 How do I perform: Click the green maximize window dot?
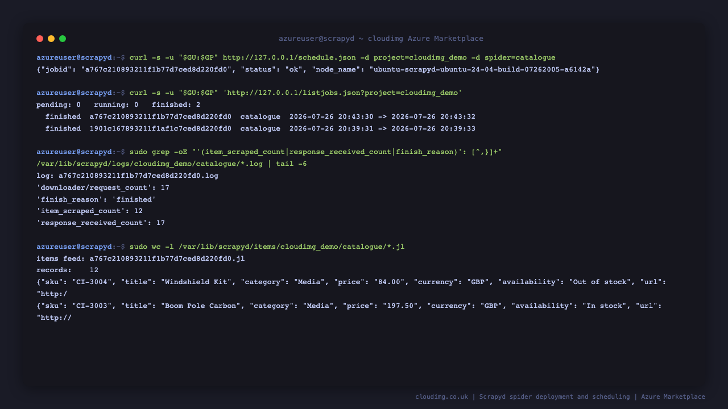coord(63,39)
